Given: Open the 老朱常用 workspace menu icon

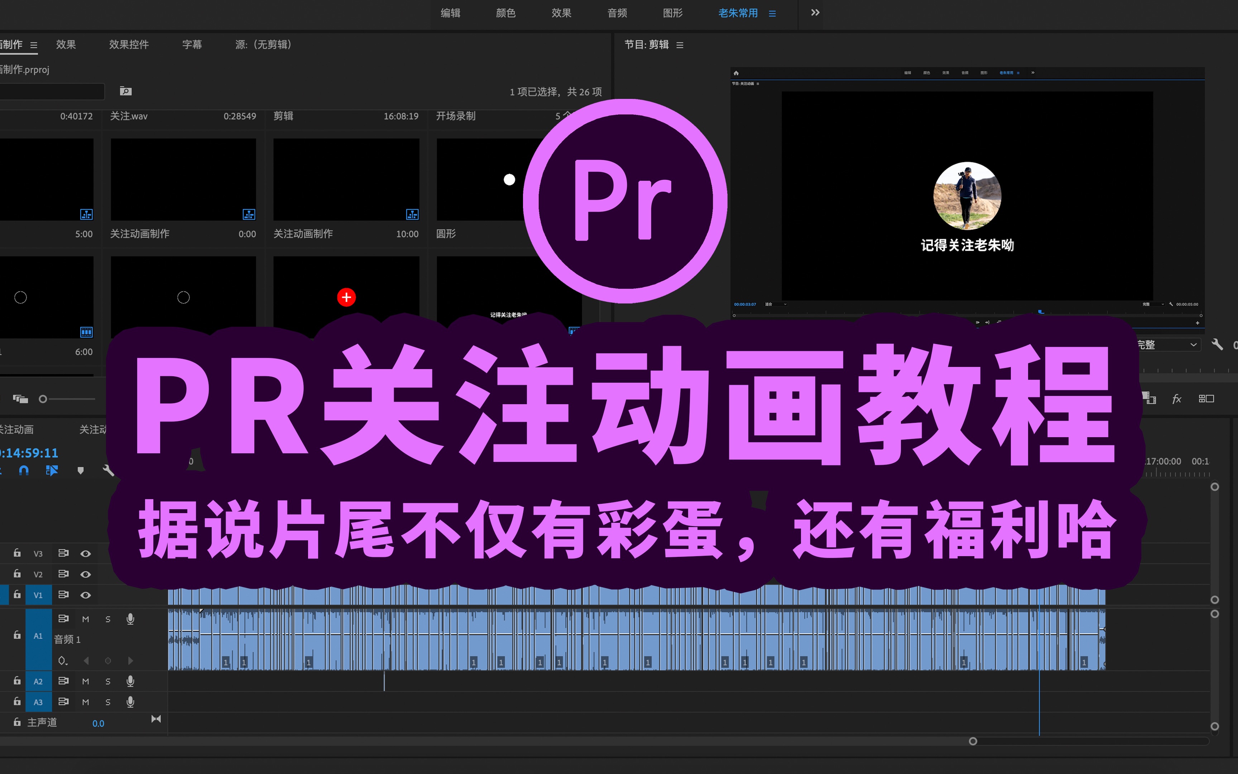Looking at the screenshot, I should pos(772,14).
